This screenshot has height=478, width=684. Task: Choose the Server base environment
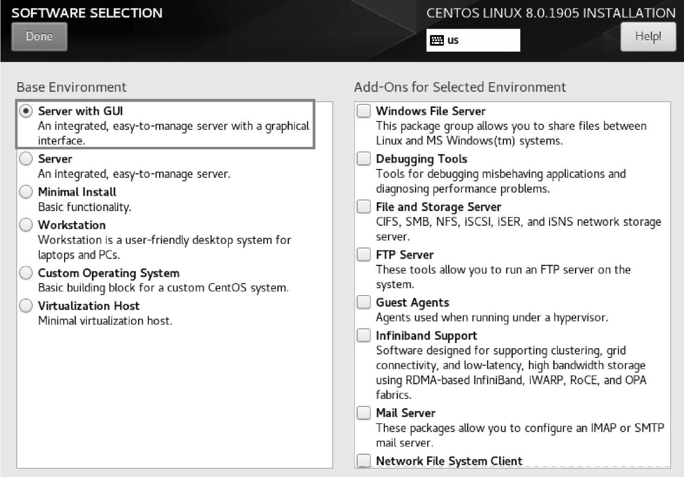26,159
